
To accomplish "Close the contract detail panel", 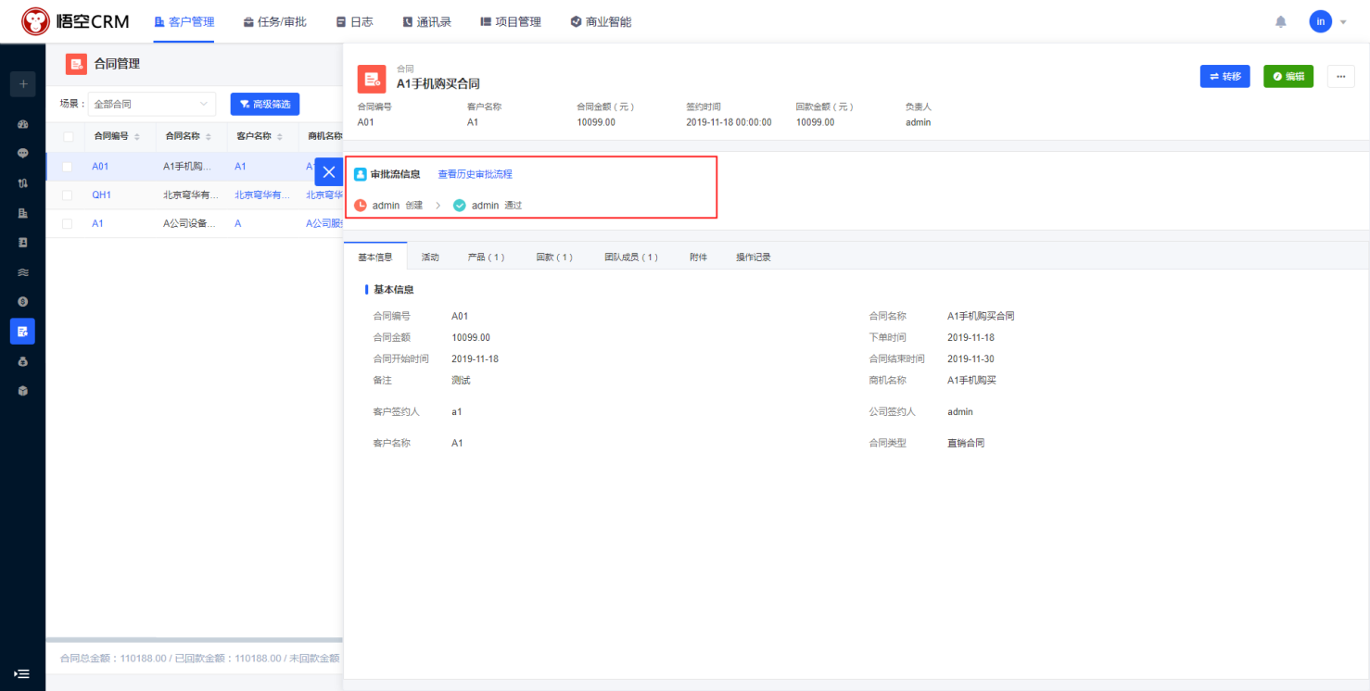I will click(x=328, y=172).
